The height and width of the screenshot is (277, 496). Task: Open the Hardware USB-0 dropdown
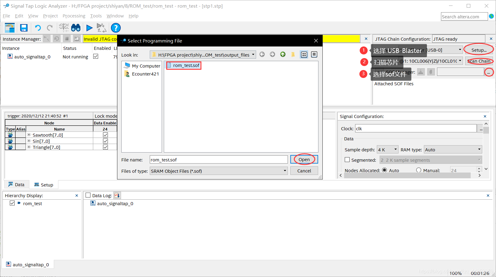click(460, 50)
